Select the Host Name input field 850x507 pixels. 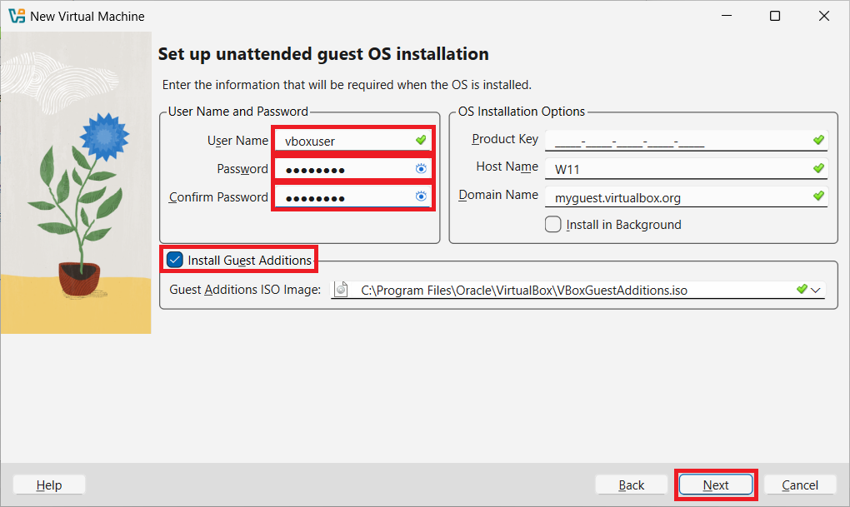pos(675,169)
